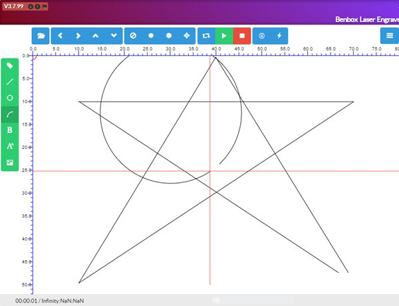Select the bold B text tool

10,130
